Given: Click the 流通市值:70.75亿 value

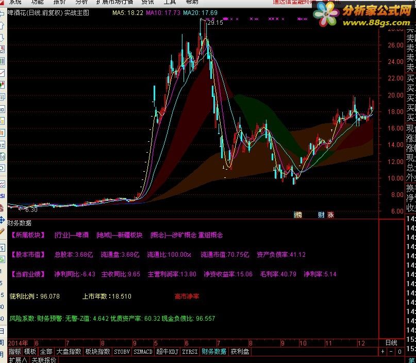Looking at the screenshot, I should [x=225, y=255].
